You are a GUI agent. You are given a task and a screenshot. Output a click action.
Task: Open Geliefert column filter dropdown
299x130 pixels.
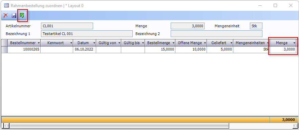(x=231, y=43)
